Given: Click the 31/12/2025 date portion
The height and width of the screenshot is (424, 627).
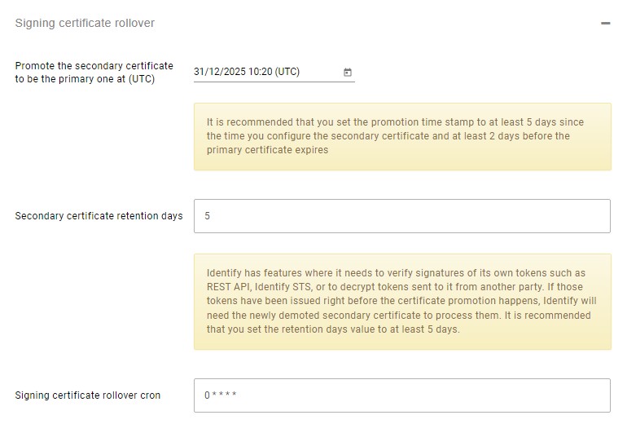Looking at the screenshot, I should 220,72.
